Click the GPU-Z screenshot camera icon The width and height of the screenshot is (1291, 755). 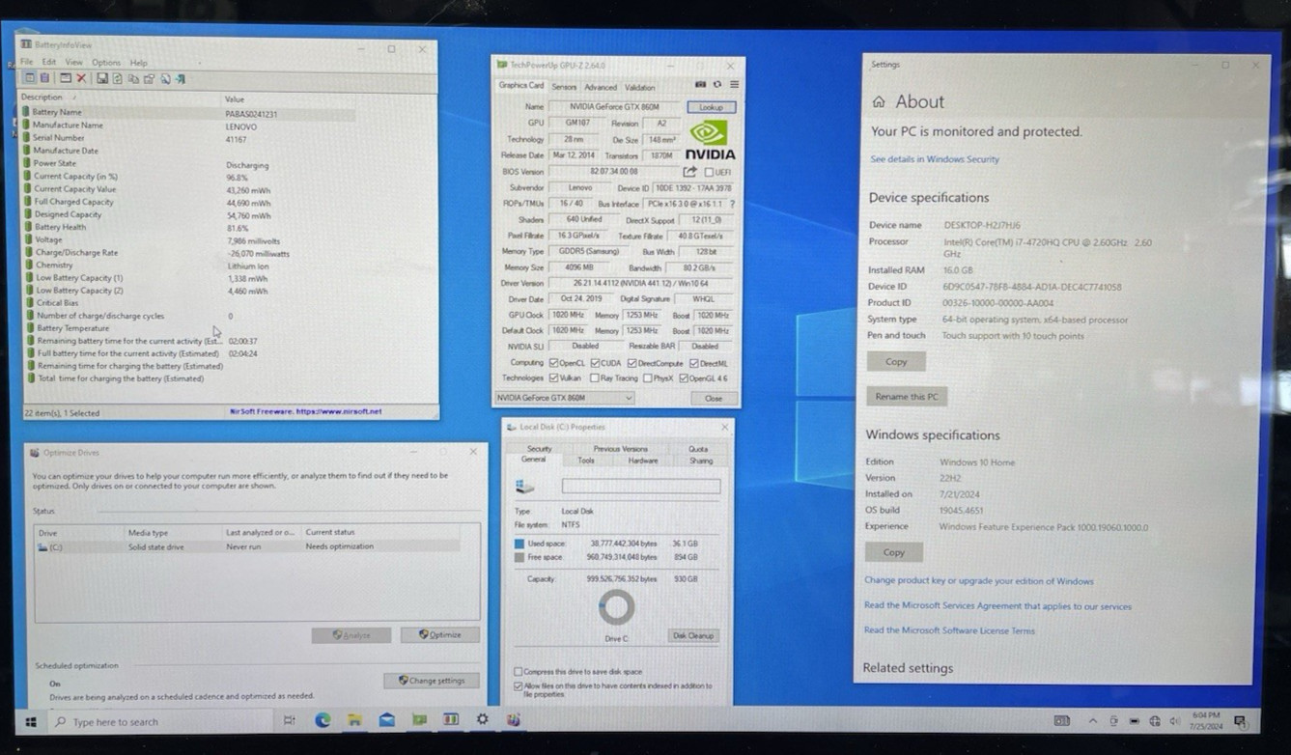pyautogui.click(x=701, y=85)
